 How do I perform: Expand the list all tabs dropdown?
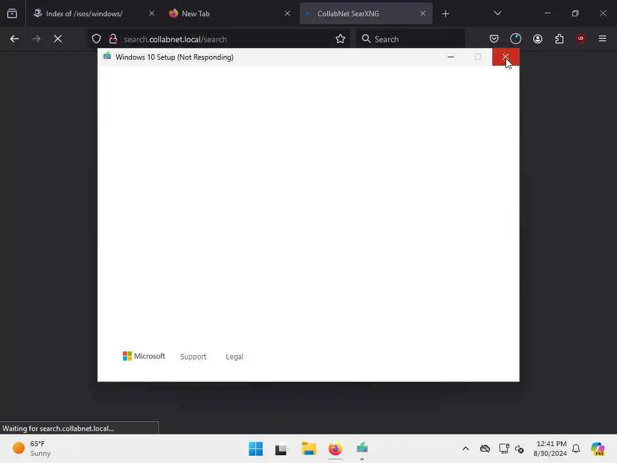click(x=497, y=13)
